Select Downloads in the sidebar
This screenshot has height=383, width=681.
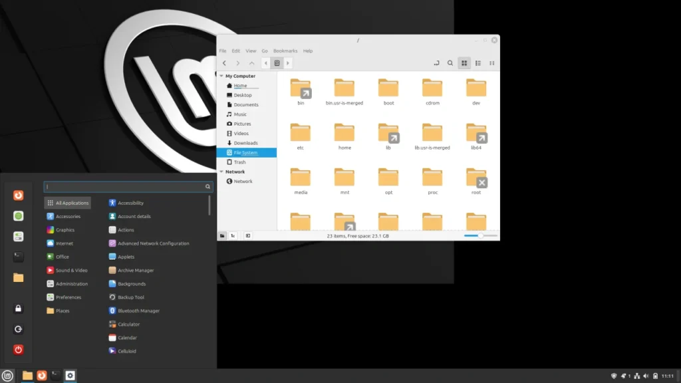(247, 143)
